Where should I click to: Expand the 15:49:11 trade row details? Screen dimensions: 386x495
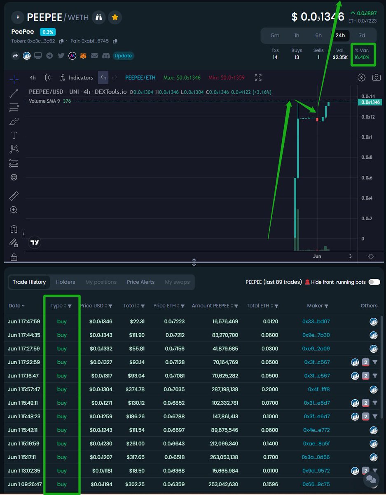point(375,403)
